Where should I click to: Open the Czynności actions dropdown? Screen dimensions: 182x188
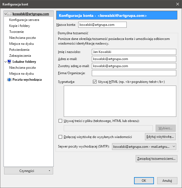(29, 171)
